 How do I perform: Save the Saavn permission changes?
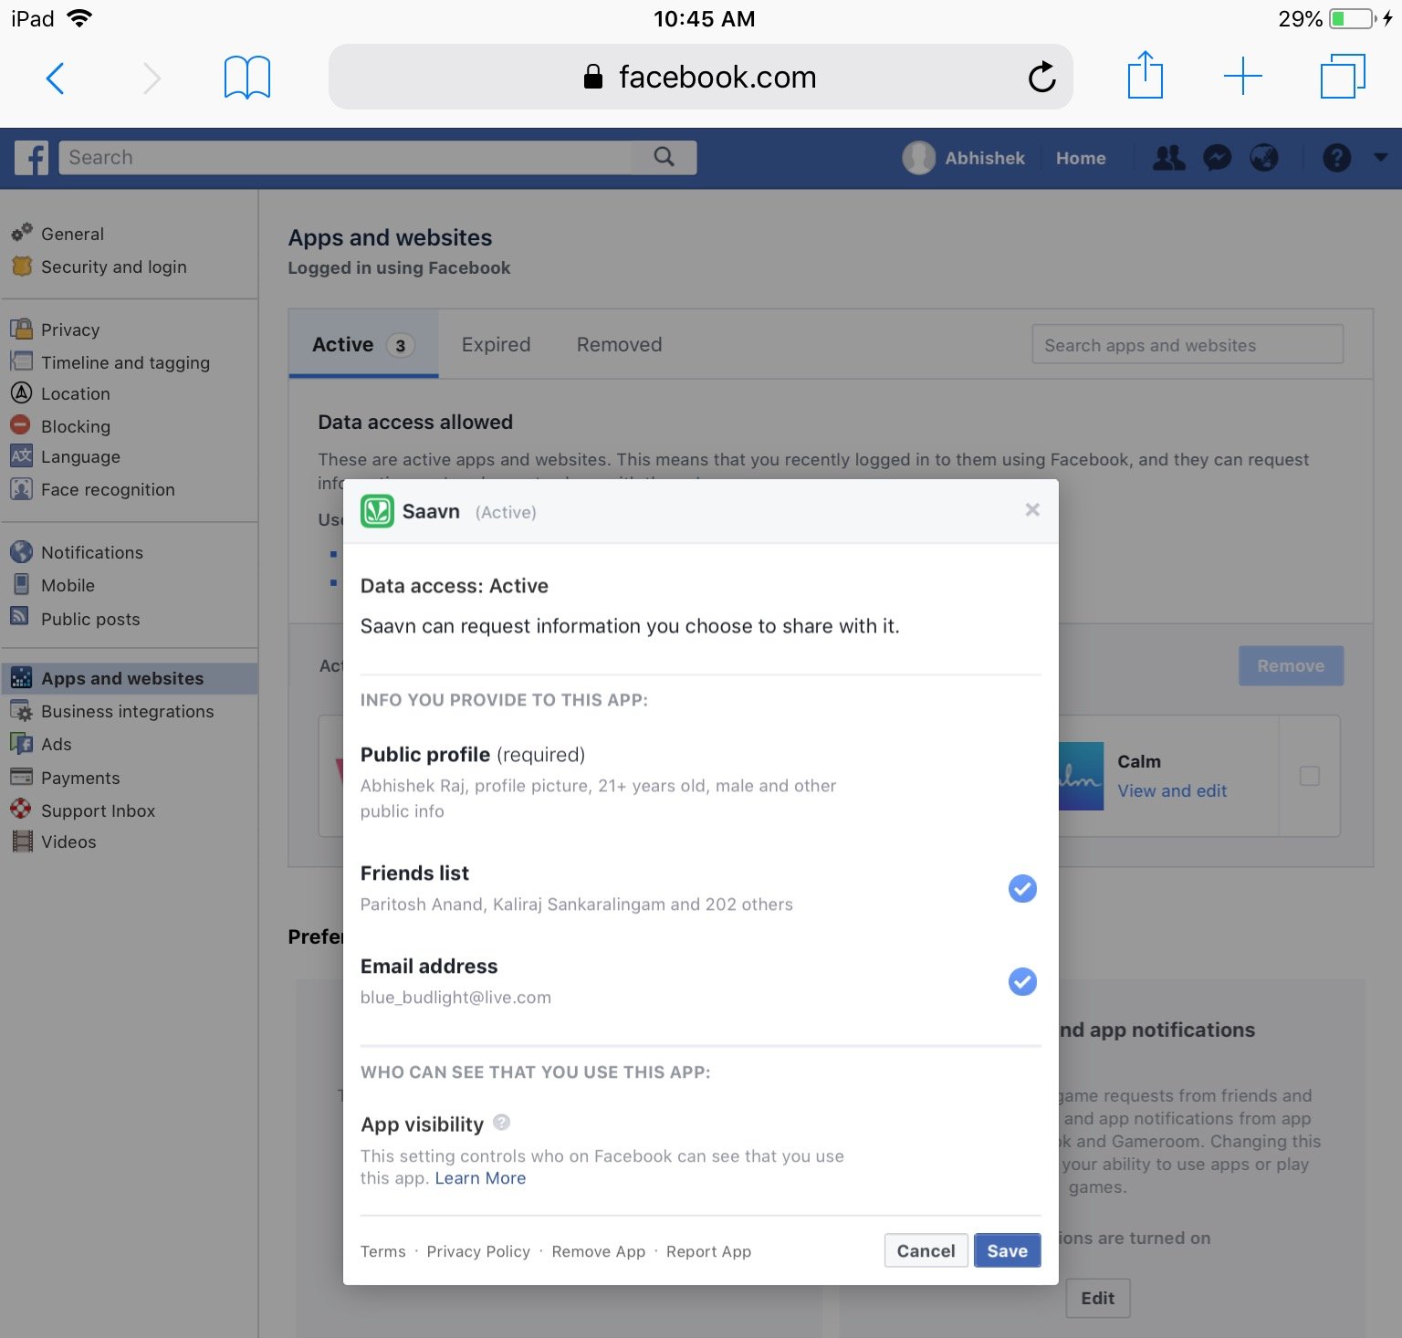click(x=1007, y=1250)
